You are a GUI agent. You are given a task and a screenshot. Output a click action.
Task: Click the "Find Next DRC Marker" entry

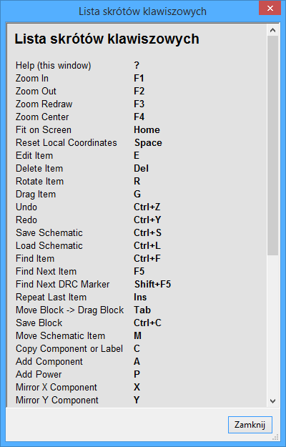click(62, 285)
